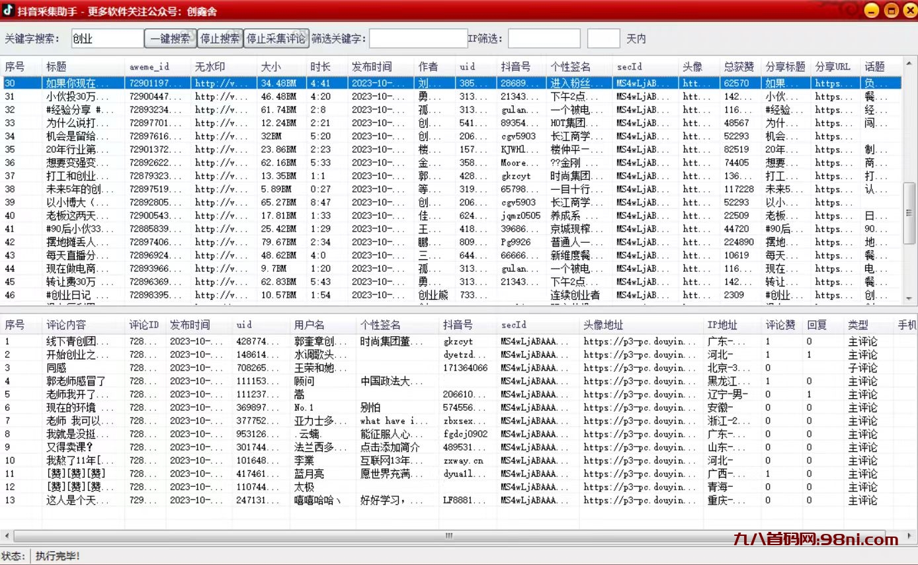Select comment row 线下青创团
Screen dimensions: 918x565
pos(458,341)
